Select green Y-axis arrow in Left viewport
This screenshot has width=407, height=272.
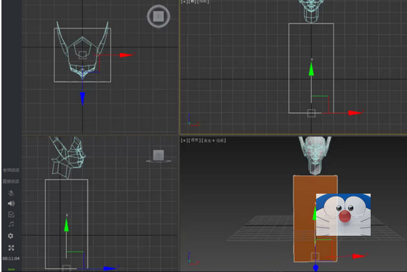click(x=66, y=225)
